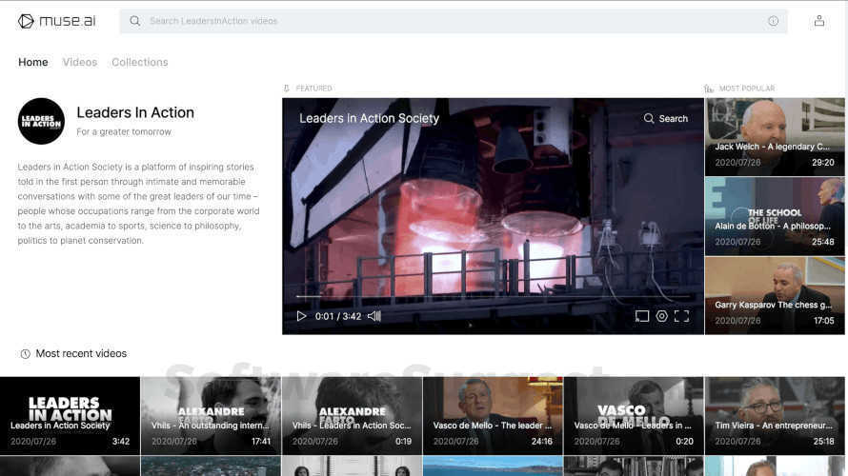Click the MOST POPULAR chart icon
The height and width of the screenshot is (476, 848).
709,89
